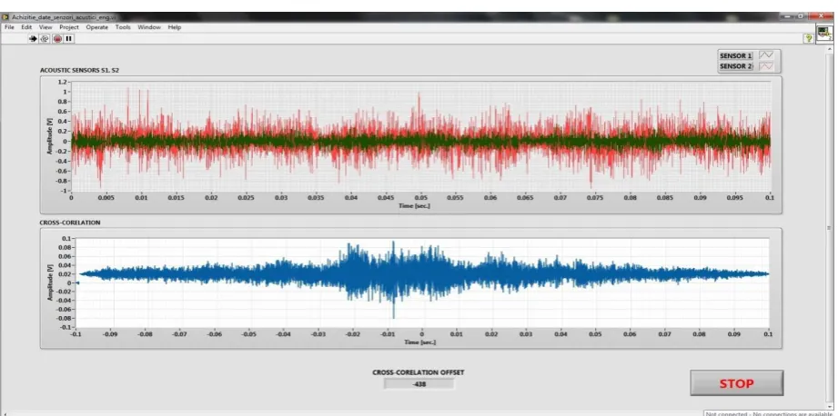Click the CROSS-CORELATION graph title
The image size is (838, 416).
tap(70, 223)
